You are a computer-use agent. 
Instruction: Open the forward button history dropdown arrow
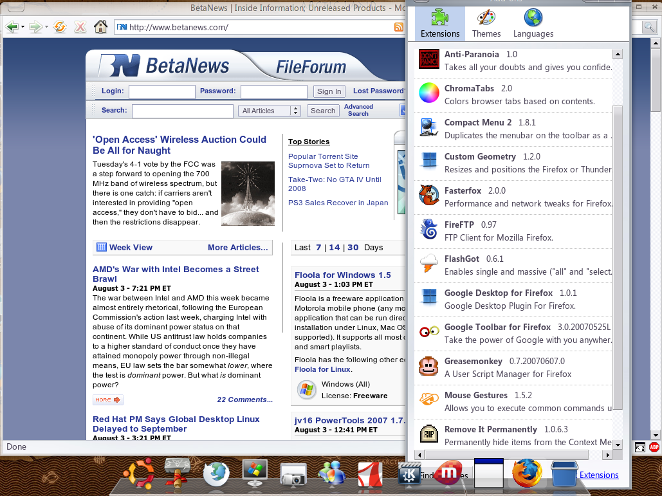click(46, 28)
